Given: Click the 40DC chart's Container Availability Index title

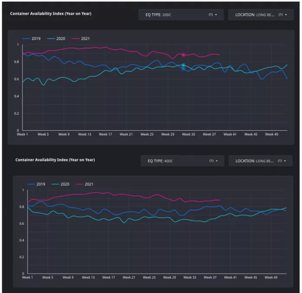Looking at the screenshot, I should pos(55,160).
